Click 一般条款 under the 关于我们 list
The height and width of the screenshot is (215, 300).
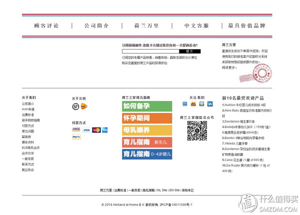28,159
